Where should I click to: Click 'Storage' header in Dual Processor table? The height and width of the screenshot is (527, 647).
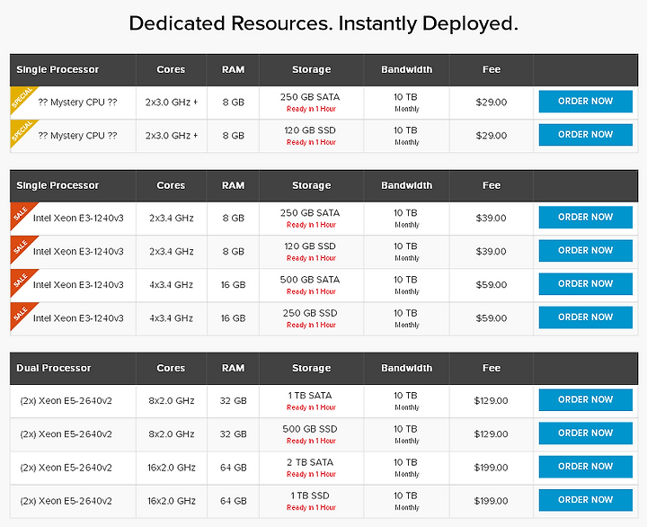pos(312,368)
